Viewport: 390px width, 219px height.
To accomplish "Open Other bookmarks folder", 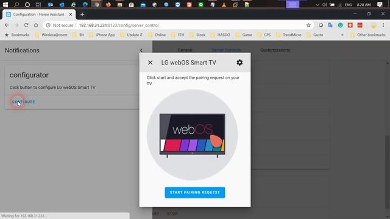I will coord(368,35).
